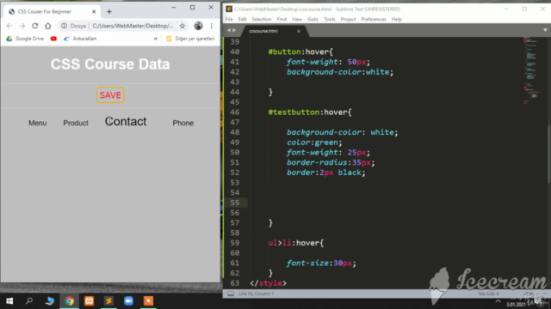Image resolution: width=551 pixels, height=309 pixels.
Task: Click the SAVE button on webpage
Action: [110, 95]
